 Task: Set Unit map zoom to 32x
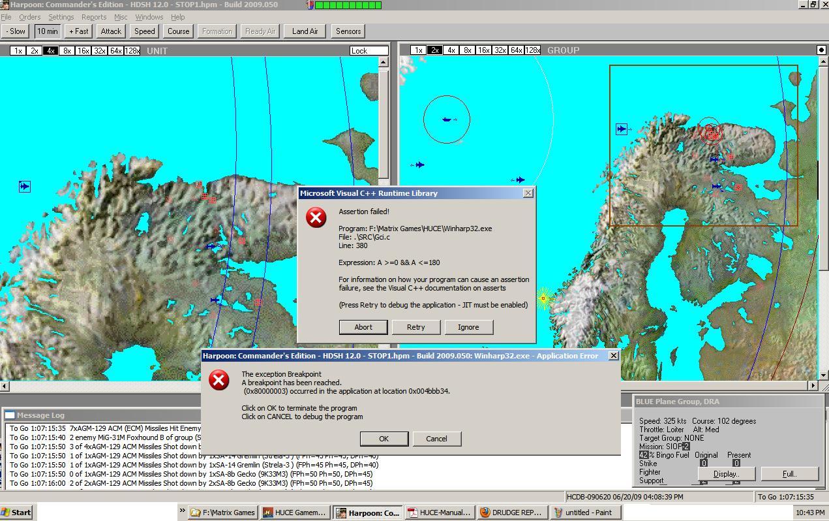point(99,50)
